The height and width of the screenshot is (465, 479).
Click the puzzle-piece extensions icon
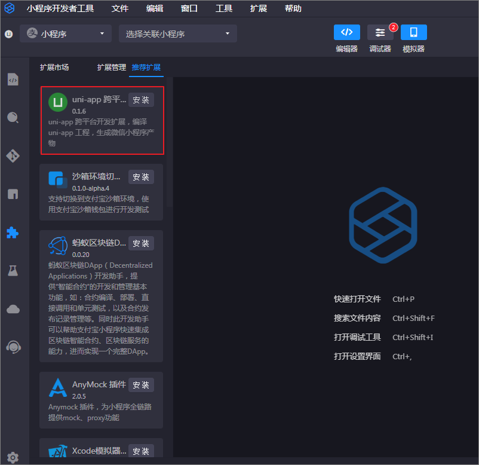pos(13,232)
